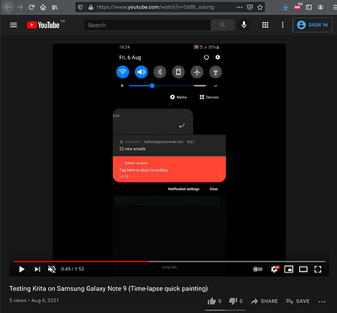The width and height of the screenshot is (337, 313).
Task: Expand more actions below the video
Action: [x=322, y=302]
